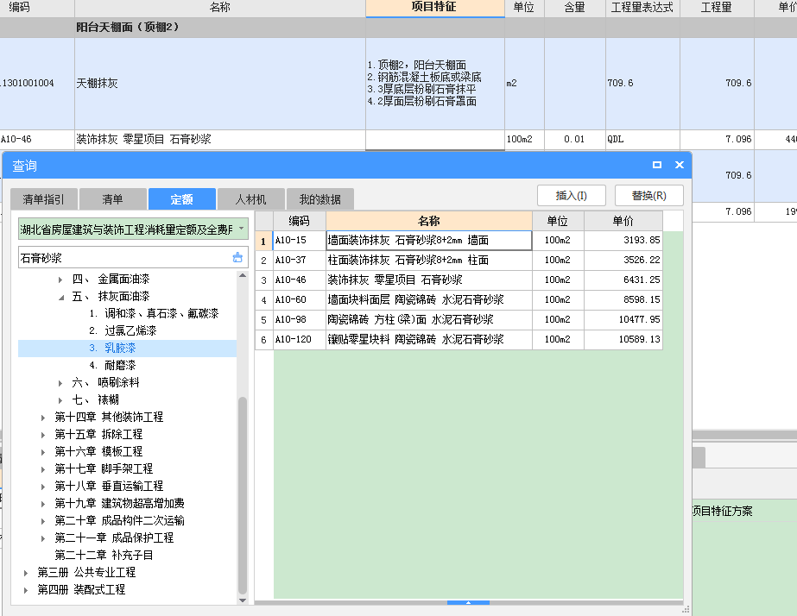The width and height of the screenshot is (797, 616).
Task: Click the search icon in the 石膏砂浆 field
Action: point(237,257)
